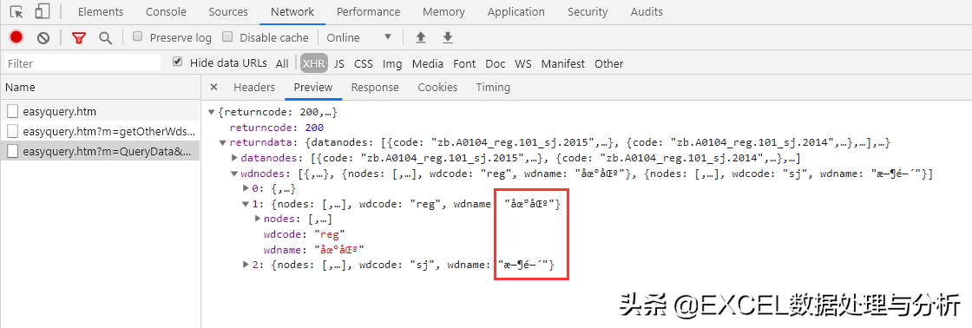Image resolution: width=972 pixels, height=328 pixels.
Task: Filter requests by JS
Action: (339, 63)
